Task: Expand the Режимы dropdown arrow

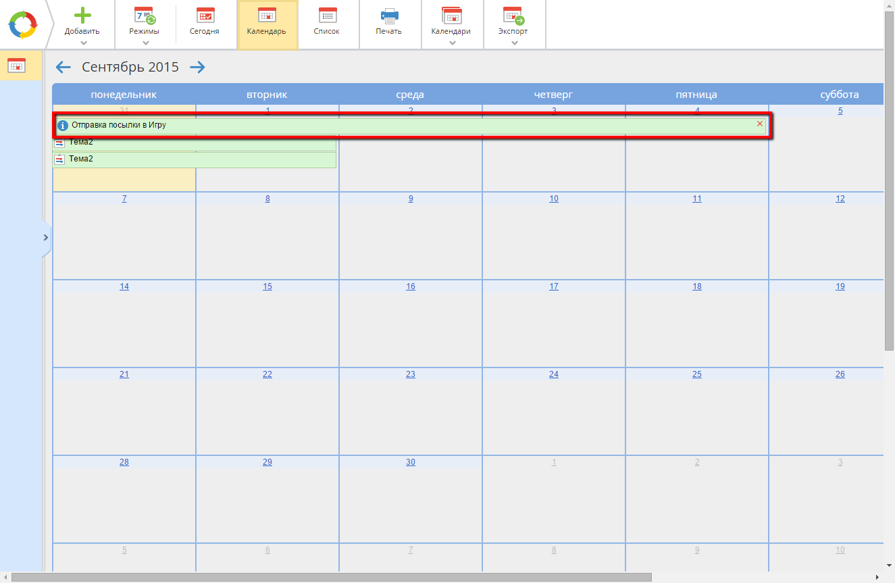Action: (x=145, y=43)
